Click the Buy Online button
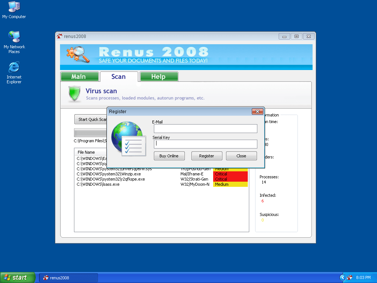This screenshot has height=283, width=377. click(x=169, y=156)
